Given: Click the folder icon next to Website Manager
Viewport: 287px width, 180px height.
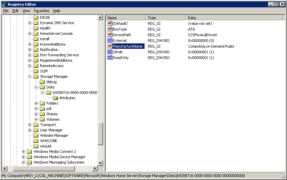Looking at the screenshot, I should click(x=36, y=135).
